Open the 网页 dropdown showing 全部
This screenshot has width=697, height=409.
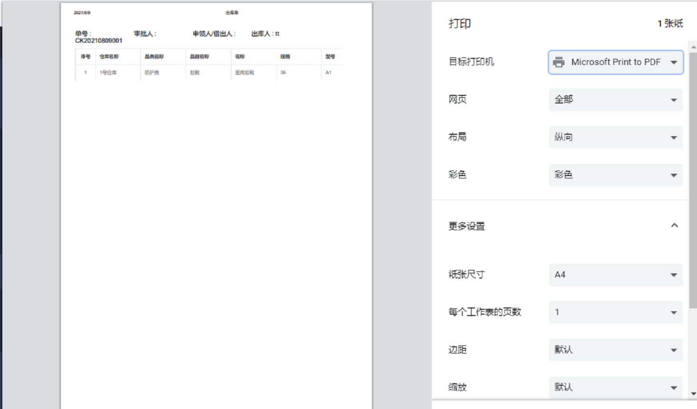616,100
